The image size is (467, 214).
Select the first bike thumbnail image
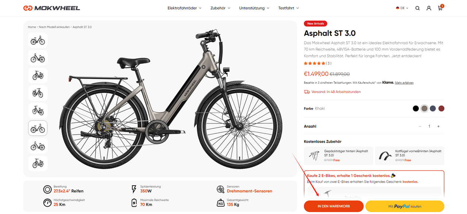(x=38, y=40)
